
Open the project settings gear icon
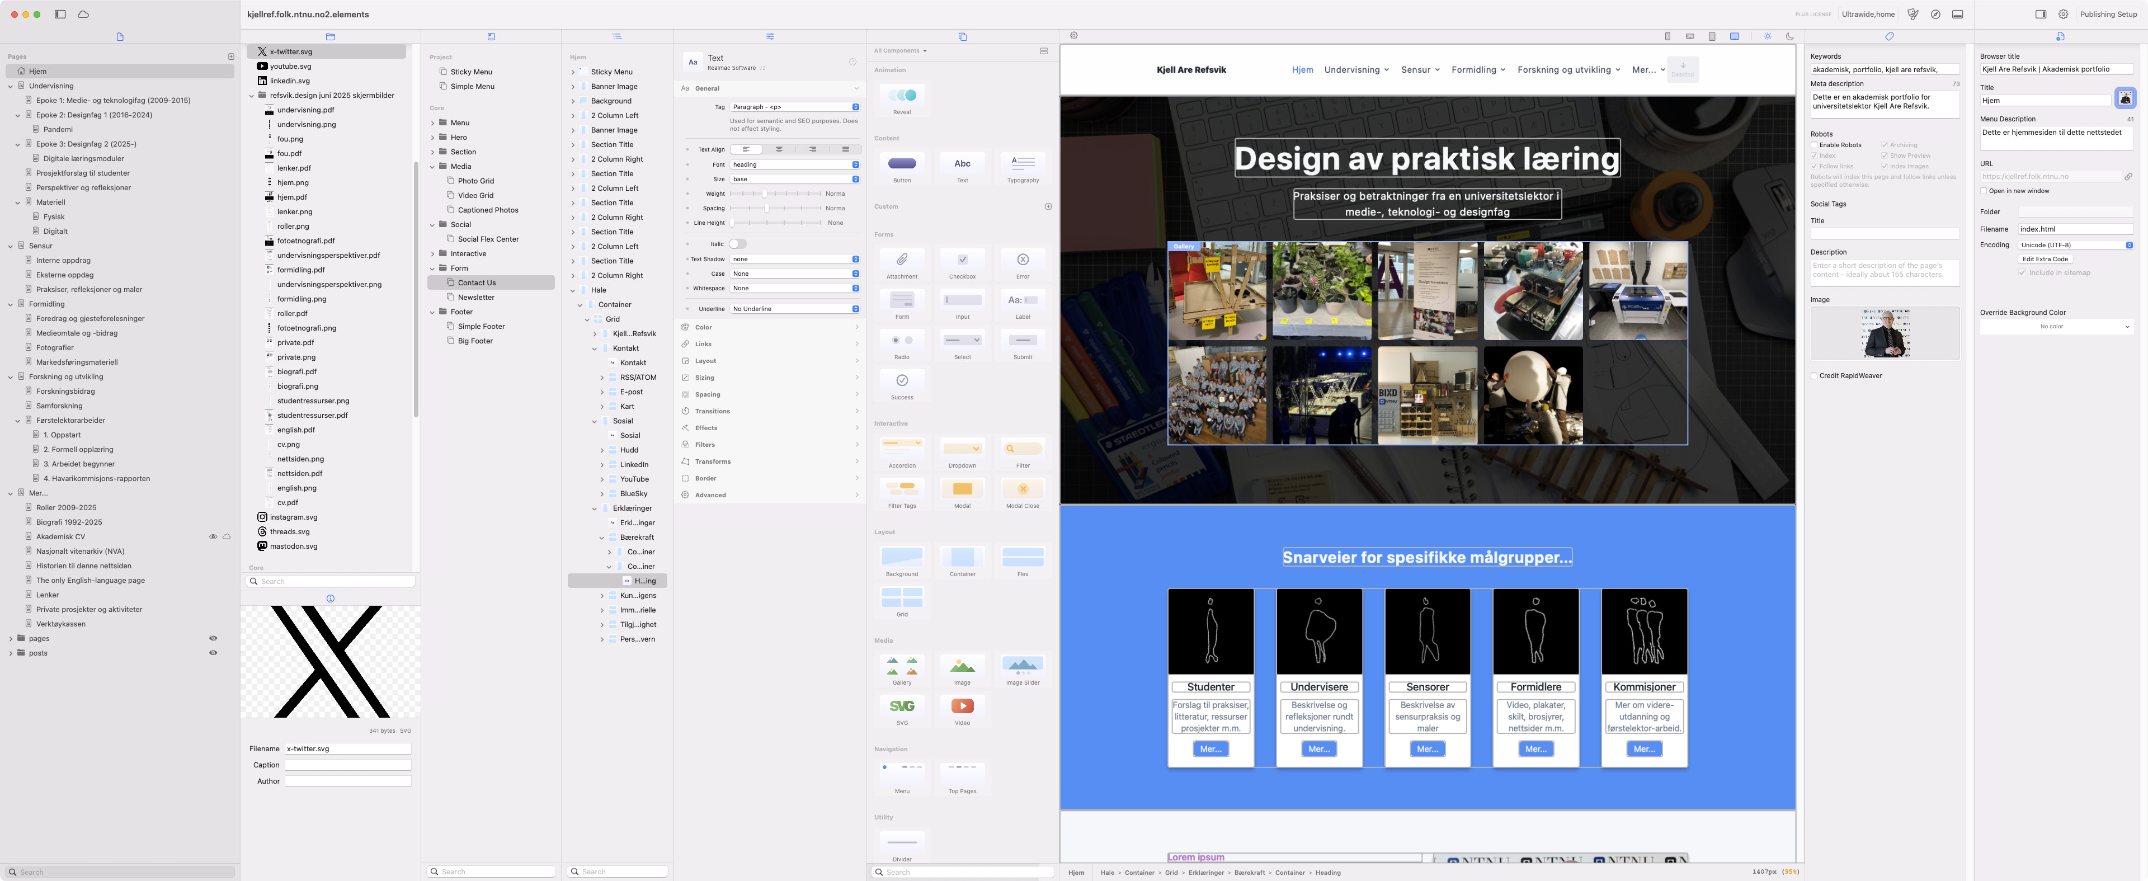tap(2063, 14)
